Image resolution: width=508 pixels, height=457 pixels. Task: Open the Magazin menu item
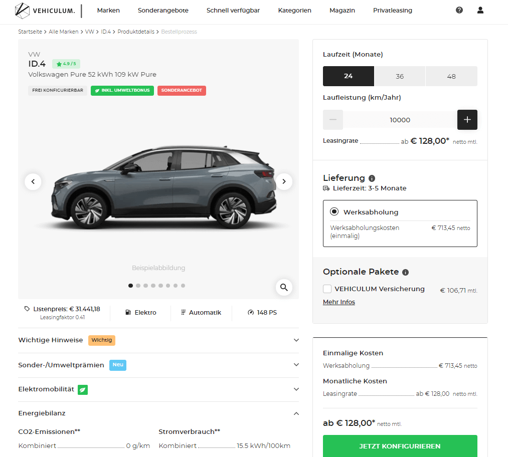tap(342, 11)
